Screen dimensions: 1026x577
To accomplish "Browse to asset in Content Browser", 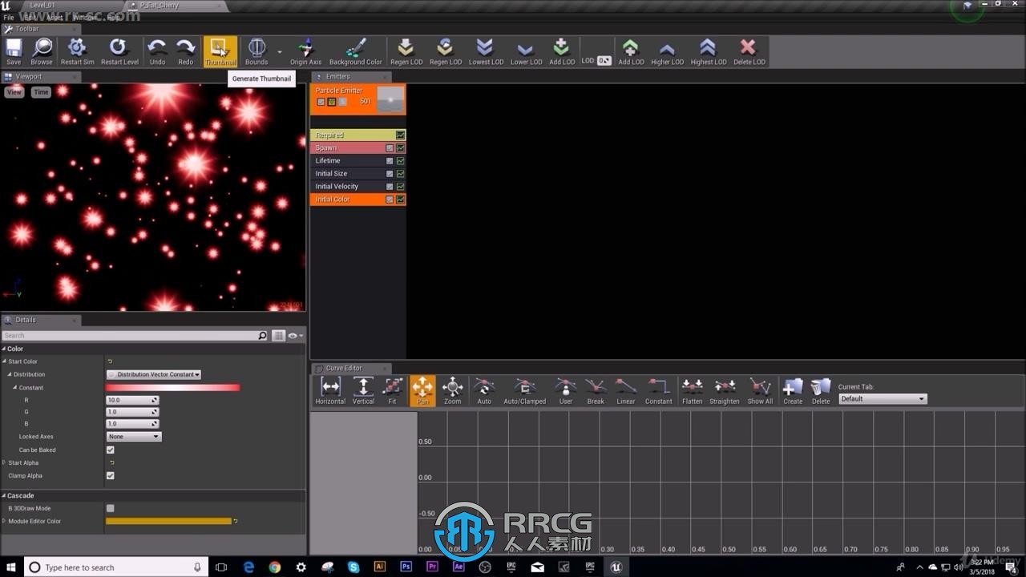I will 42,51.
